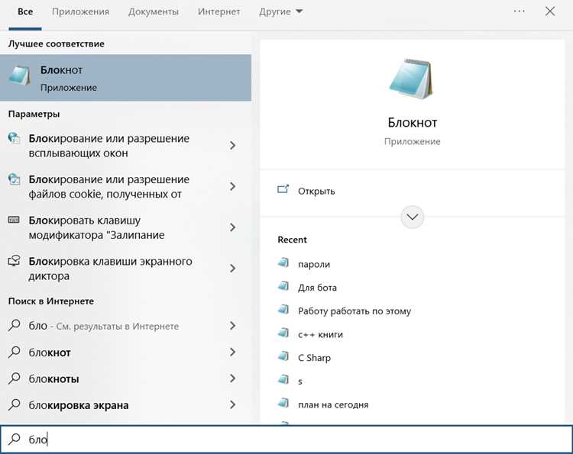Click the popup-blocking settings globe icon
Viewport: 573px width, 454px height.
tap(14, 138)
